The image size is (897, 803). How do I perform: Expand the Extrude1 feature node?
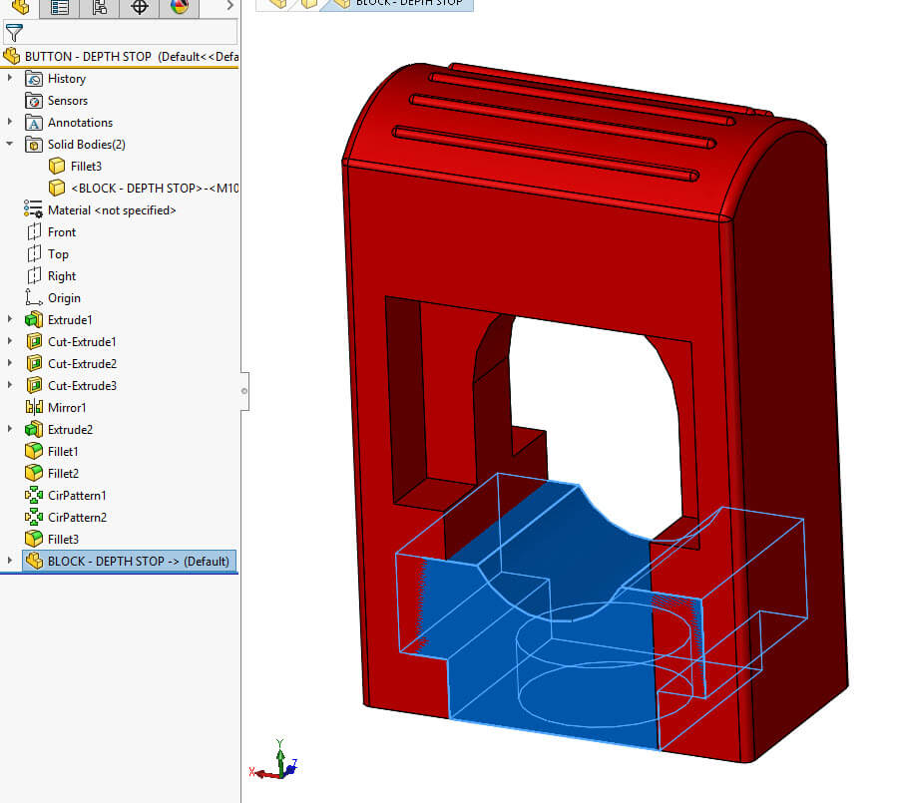[9, 319]
